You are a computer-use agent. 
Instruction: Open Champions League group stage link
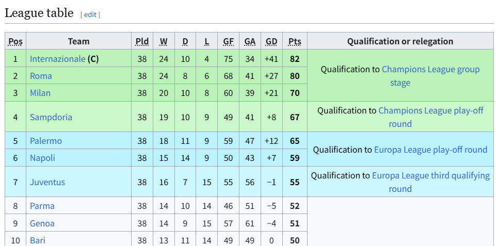coord(430,70)
